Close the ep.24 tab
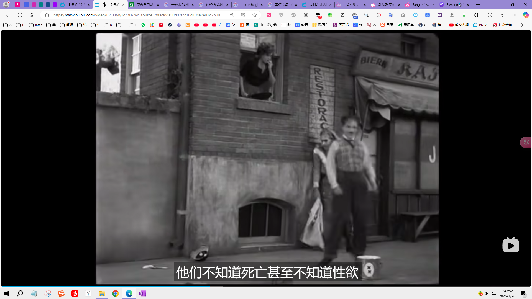The width and height of the screenshot is (532, 299). point(365,5)
